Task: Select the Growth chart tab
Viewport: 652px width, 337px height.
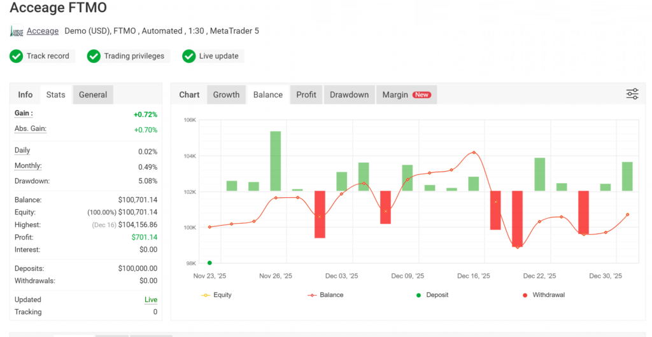Action: [x=226, y=95]
